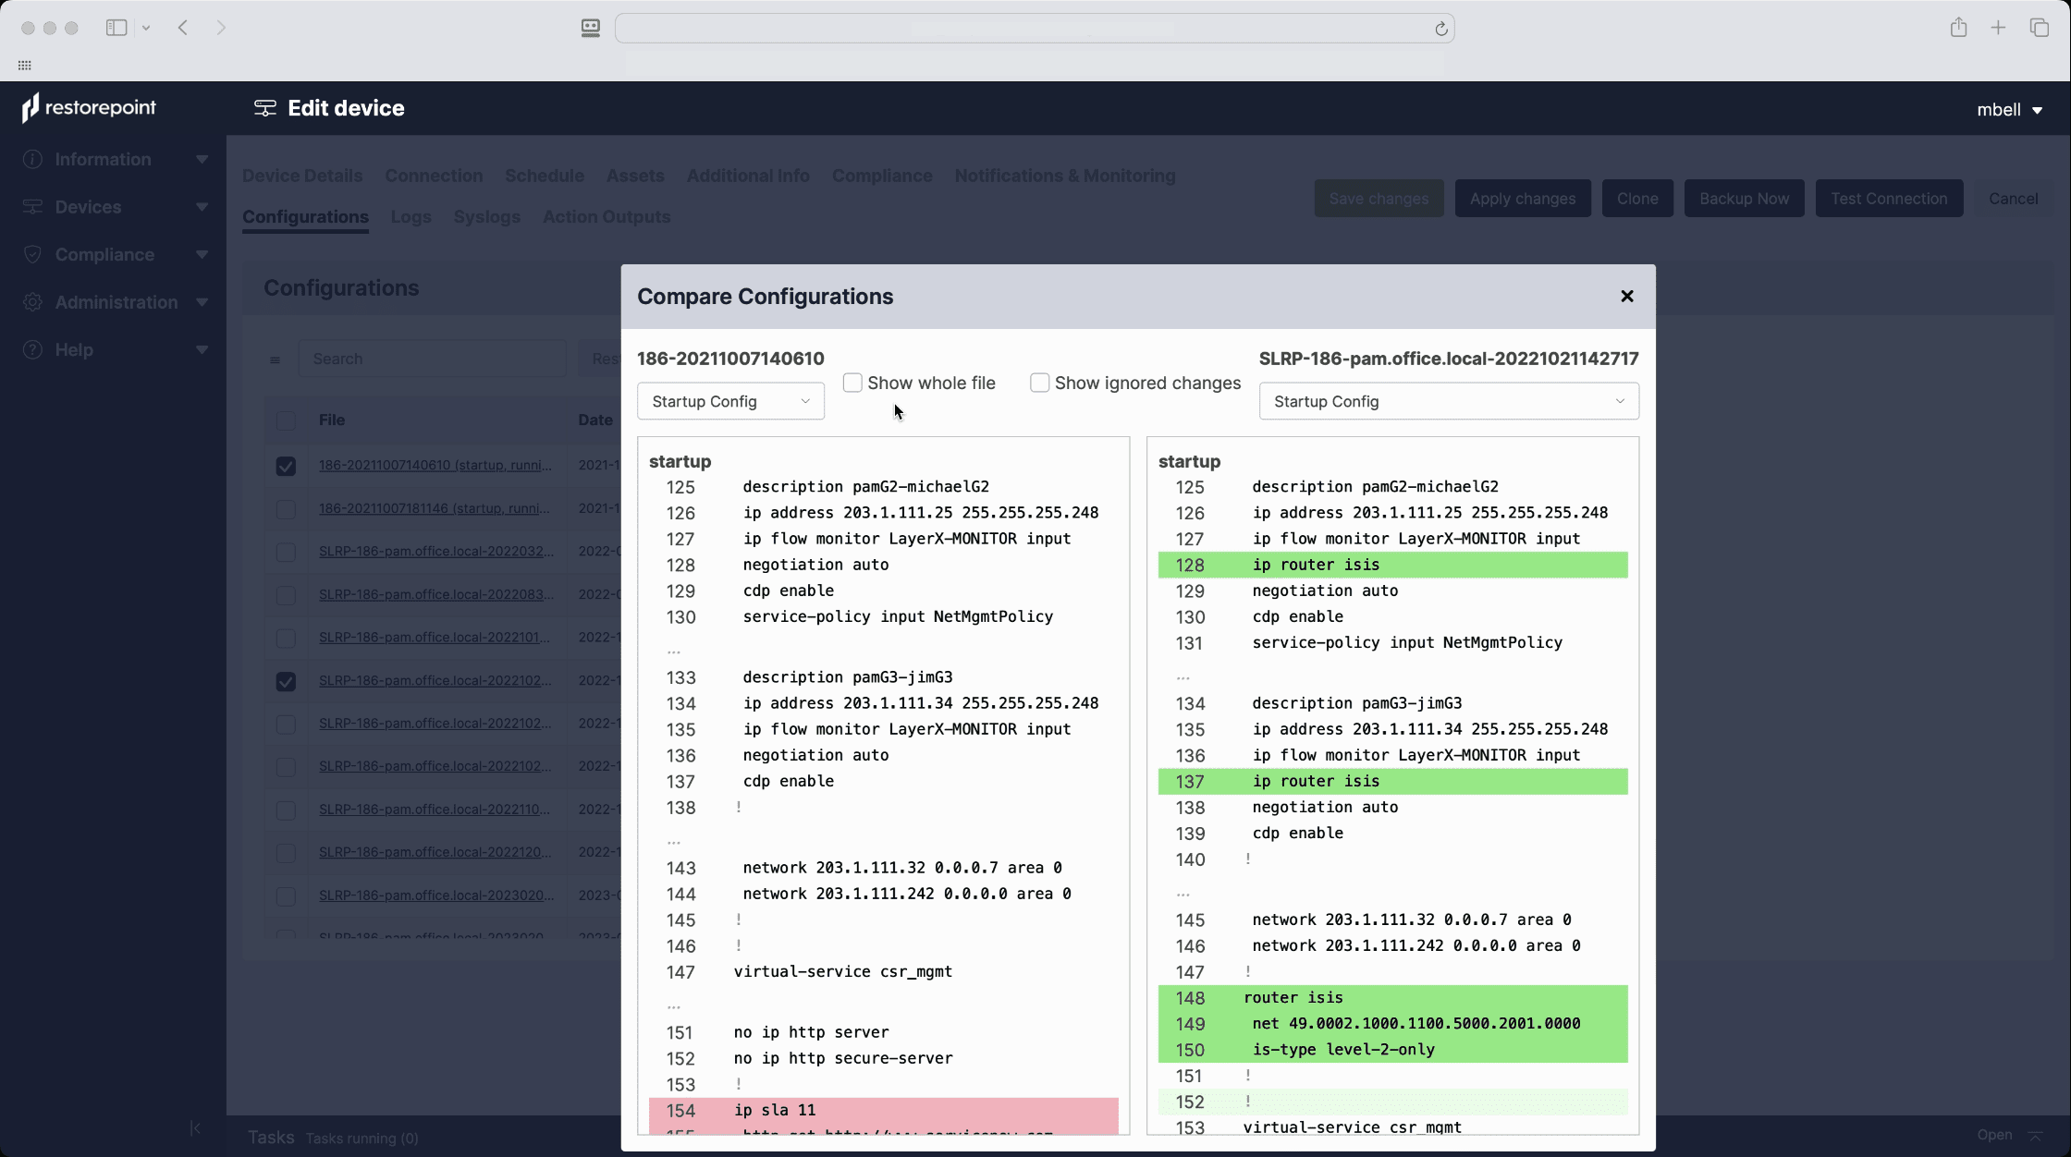Click added line 128 ip router isis
This screenshot has height=1157, width=2071.
point(1392,565)
